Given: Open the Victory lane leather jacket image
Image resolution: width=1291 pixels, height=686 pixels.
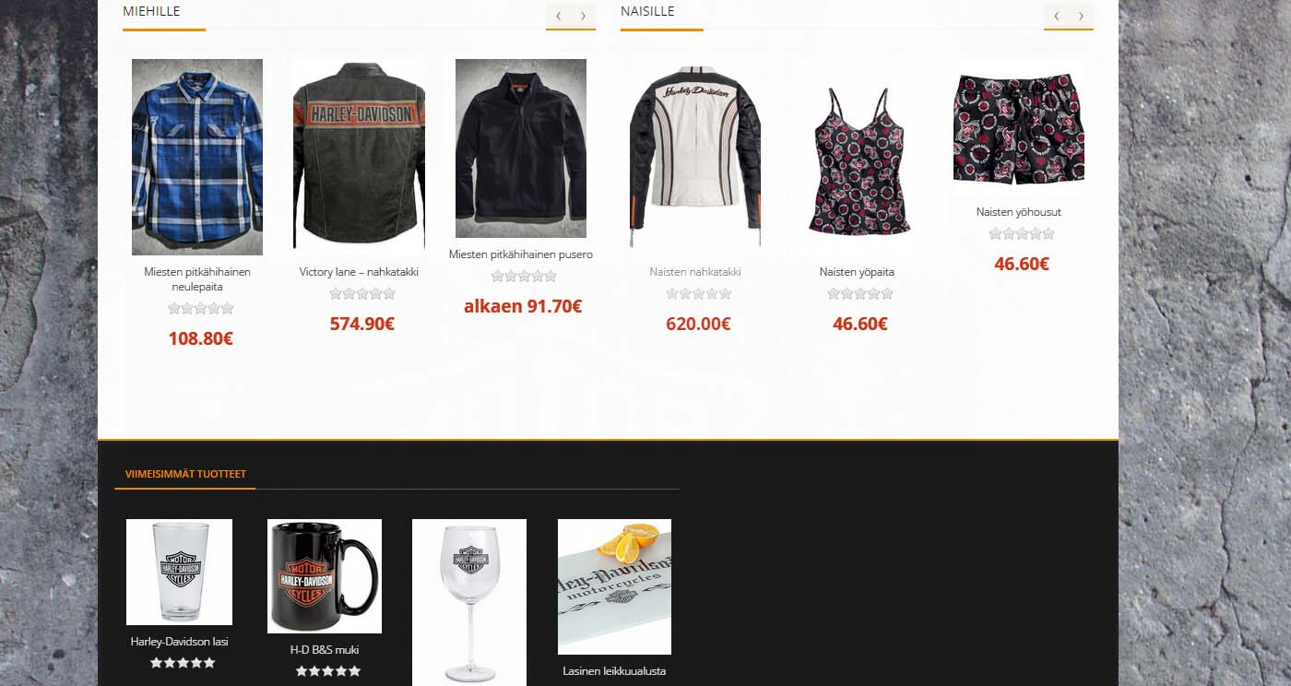Looking at the screenshot, I should pyautogui.click(x=359, y=157).
